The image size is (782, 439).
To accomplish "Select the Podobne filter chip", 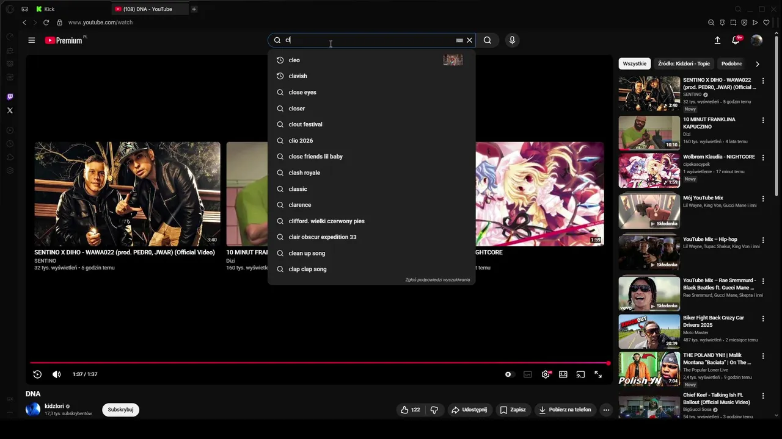I will tap(731, 63).
